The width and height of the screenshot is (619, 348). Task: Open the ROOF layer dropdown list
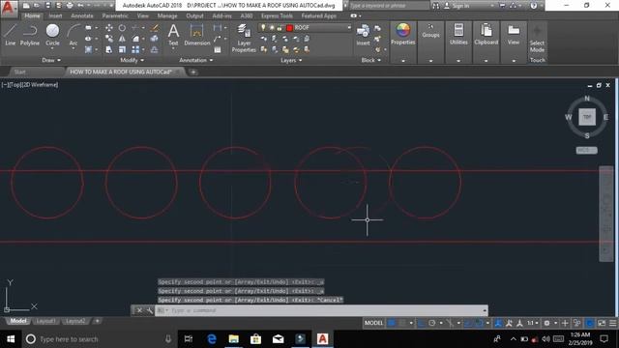click(x=349, y=28)
